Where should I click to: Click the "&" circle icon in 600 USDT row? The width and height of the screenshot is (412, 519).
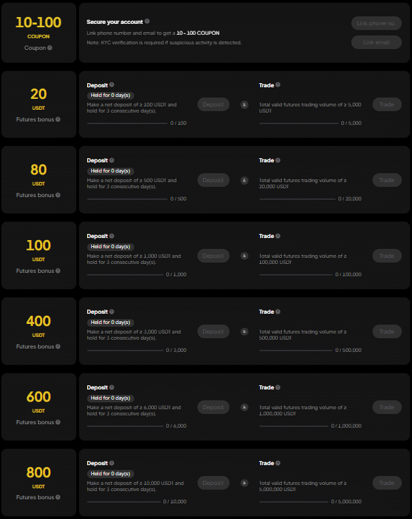(x=244, y=407)
